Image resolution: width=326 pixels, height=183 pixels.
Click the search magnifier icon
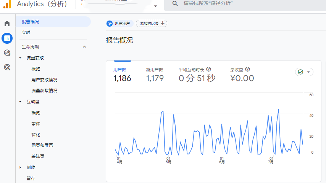175,3
